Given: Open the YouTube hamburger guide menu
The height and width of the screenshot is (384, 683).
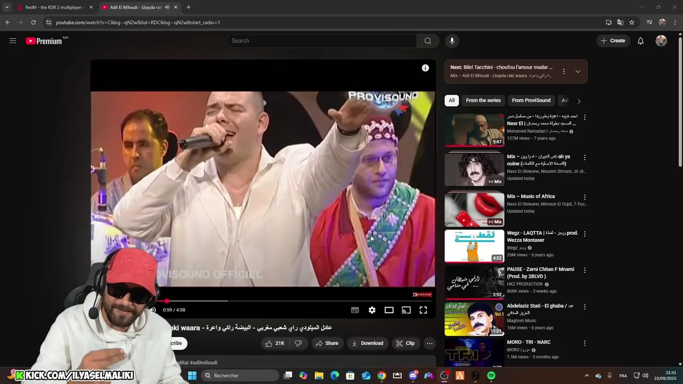Looking at the screenshot, I should (x=13, y=41).
